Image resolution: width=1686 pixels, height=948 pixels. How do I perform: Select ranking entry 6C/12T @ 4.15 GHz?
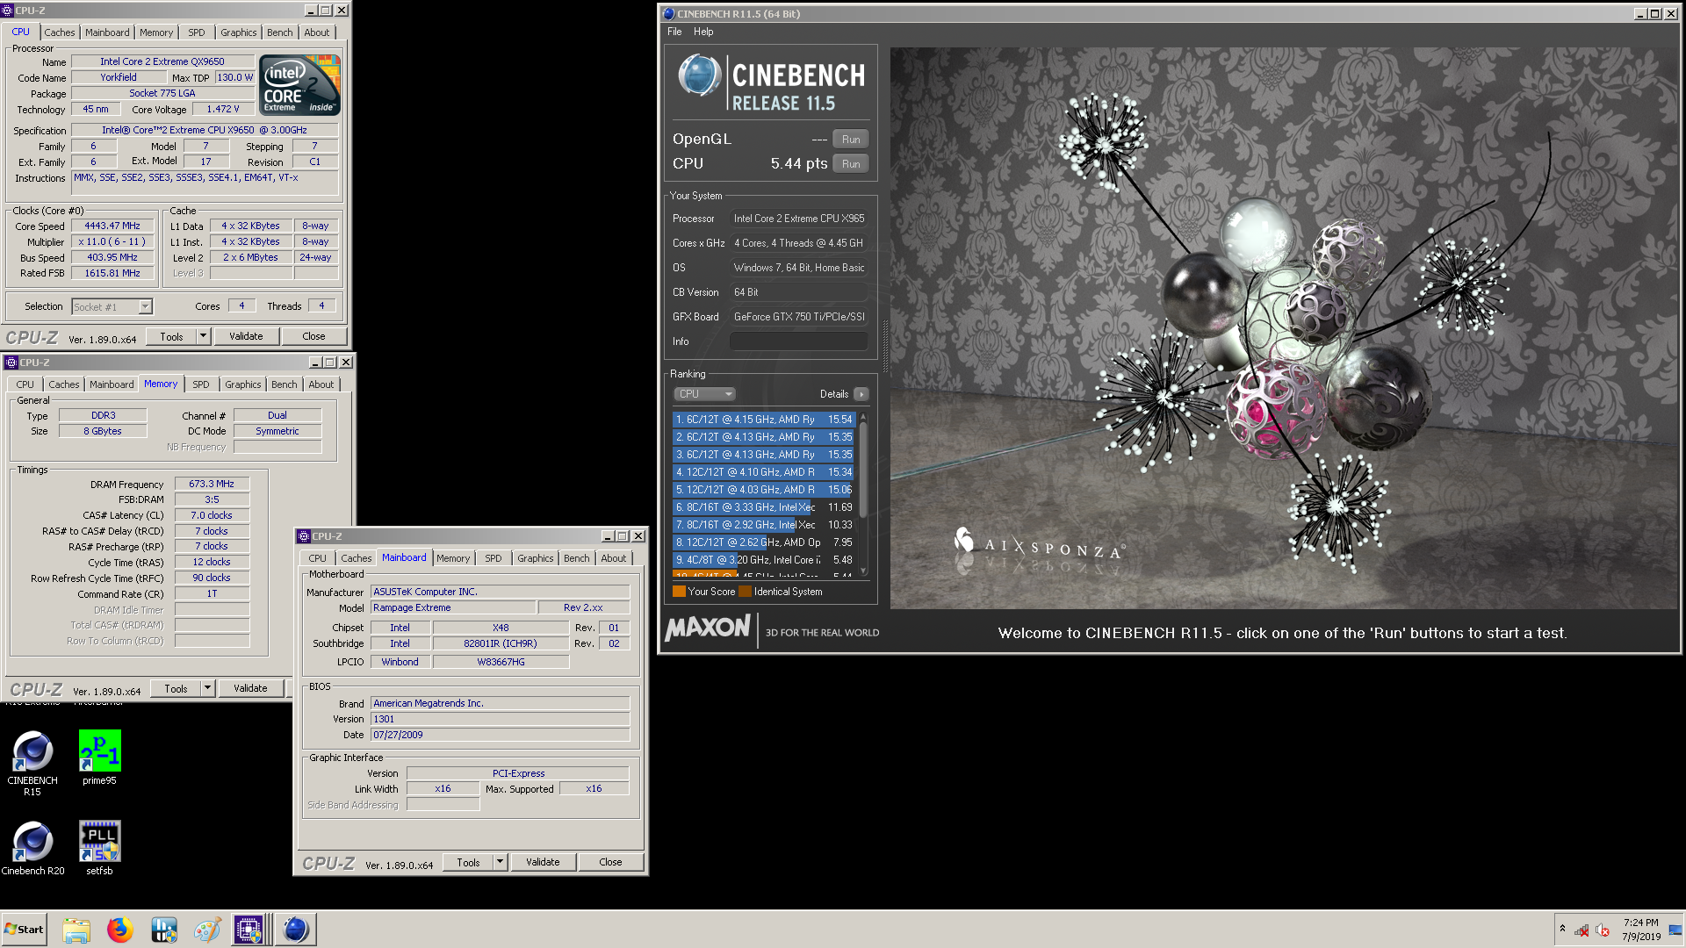point(763,420)
